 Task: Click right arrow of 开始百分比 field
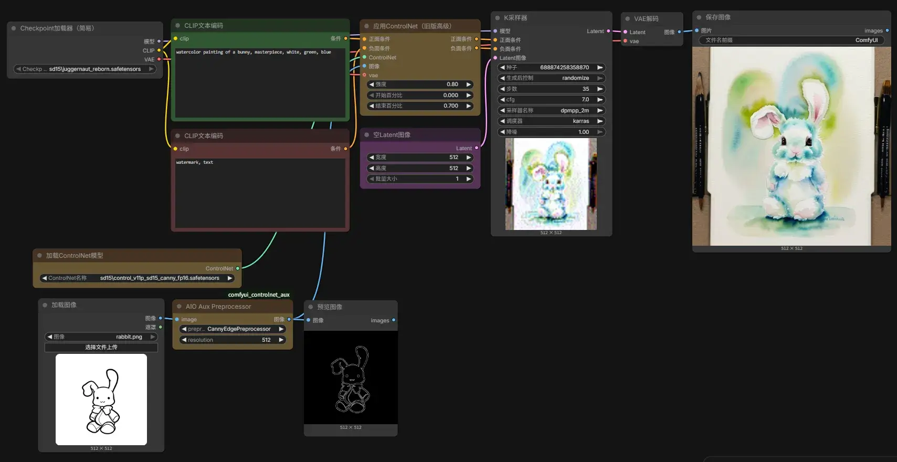coord(469,96)
